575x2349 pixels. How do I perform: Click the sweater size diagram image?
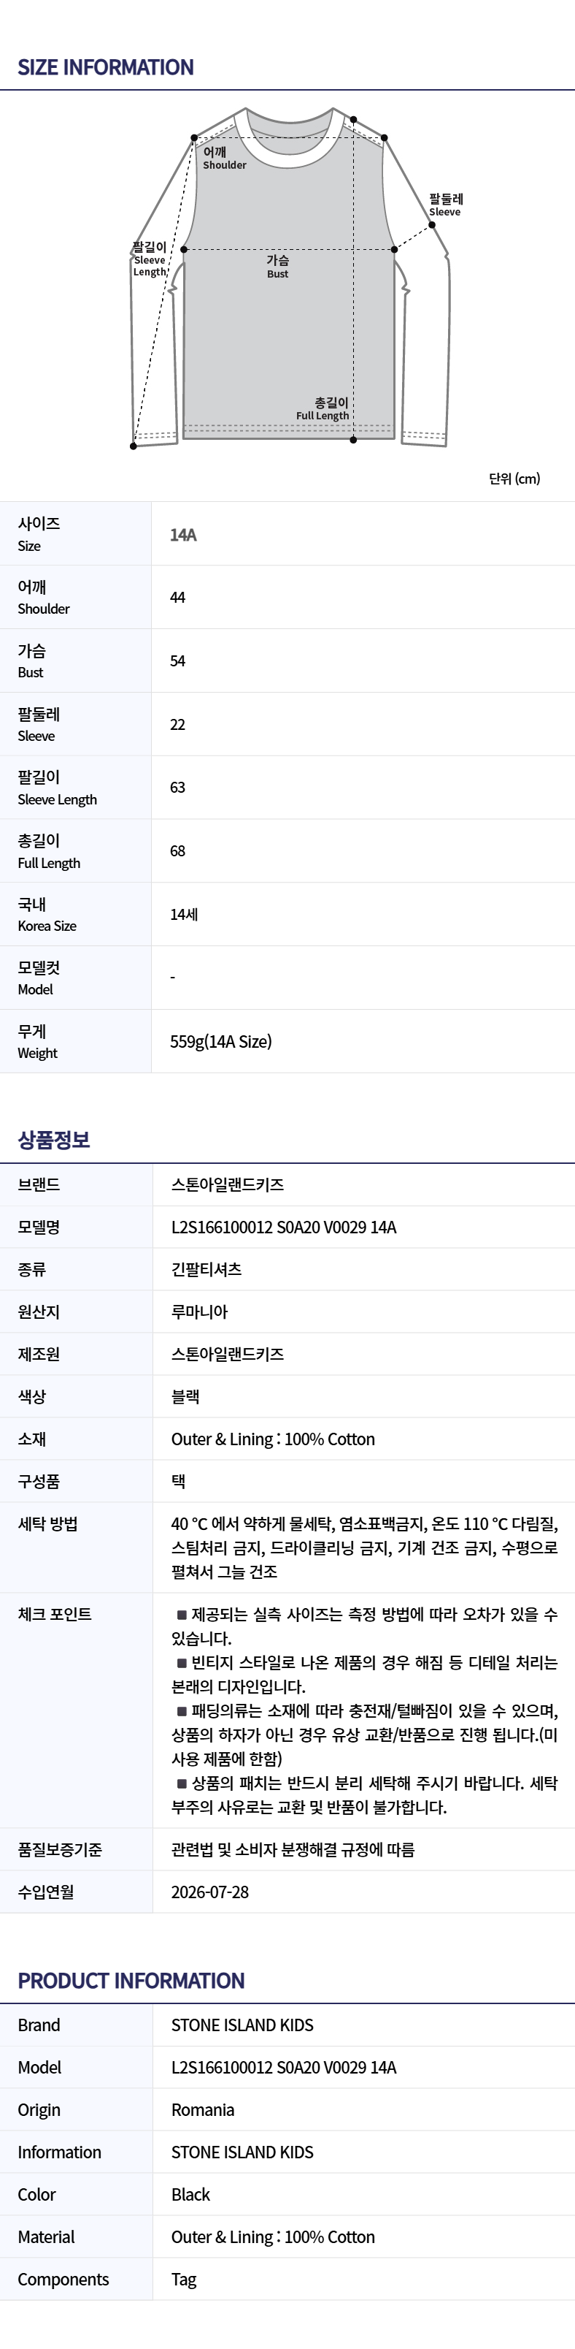[289, 278]
